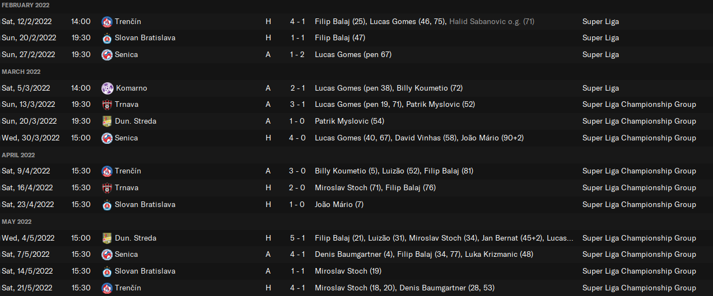Click Dun. Streda badge on 4/5/2022 fixture

click(x=107, y=238)
